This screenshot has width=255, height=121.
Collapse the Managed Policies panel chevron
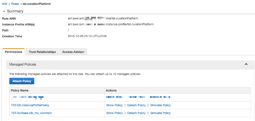(246, 64)
